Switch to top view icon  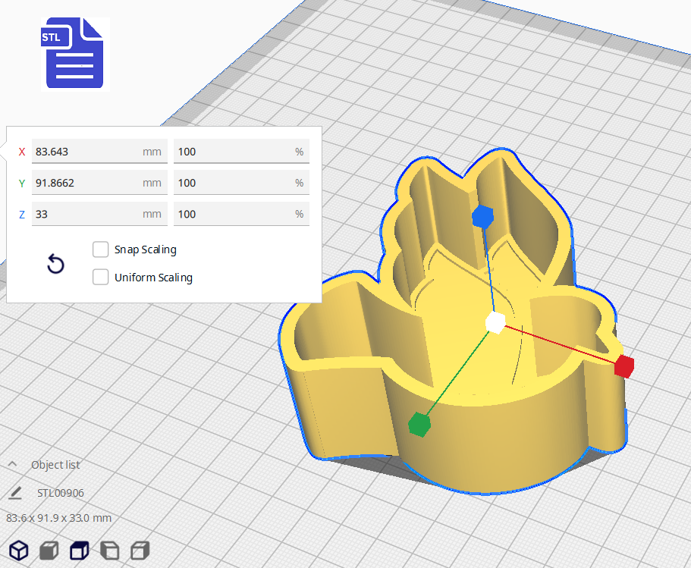[x=80, y=550]
